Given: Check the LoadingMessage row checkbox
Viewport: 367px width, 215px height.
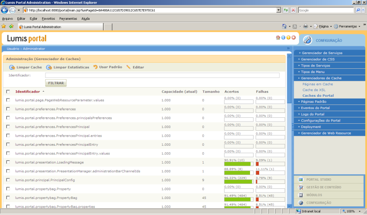Looking at the screenshot, I should coord(8,162).
